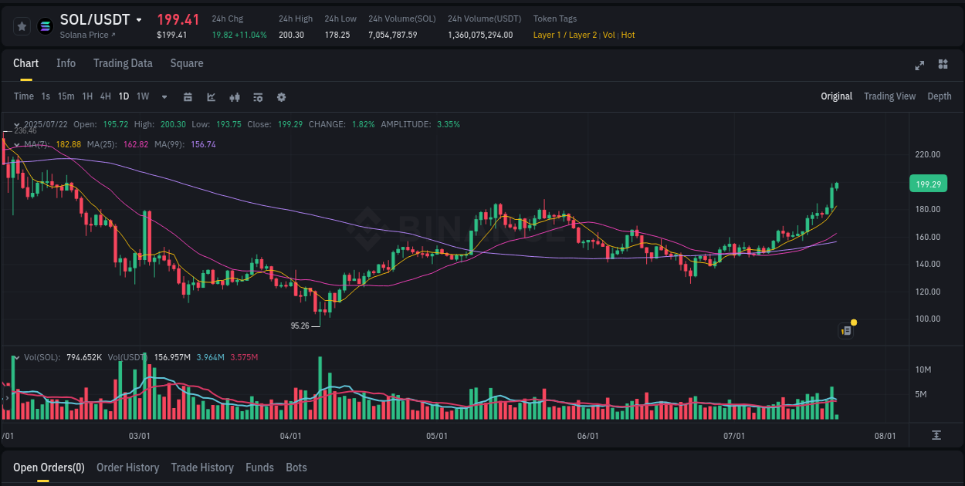Select the 4H timeframe
This screenshot has height=486, width=965.
105,96
